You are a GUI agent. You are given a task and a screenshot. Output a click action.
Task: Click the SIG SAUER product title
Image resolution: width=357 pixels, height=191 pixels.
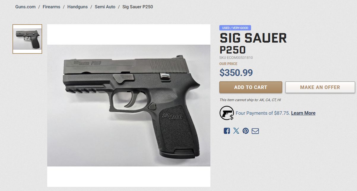(x=253, y=38)
